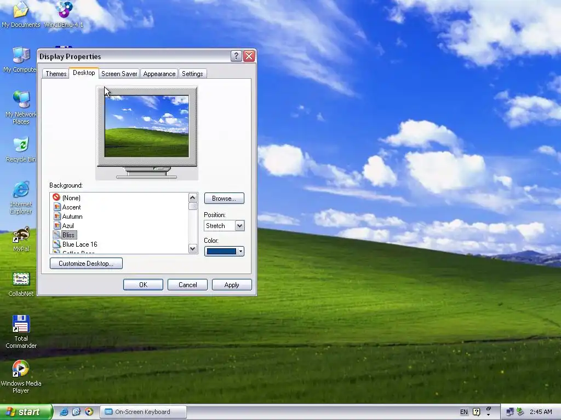This screenshot has height=420, width=561.
Task: Confirm with the OK button
Action: tap(143, 284)
